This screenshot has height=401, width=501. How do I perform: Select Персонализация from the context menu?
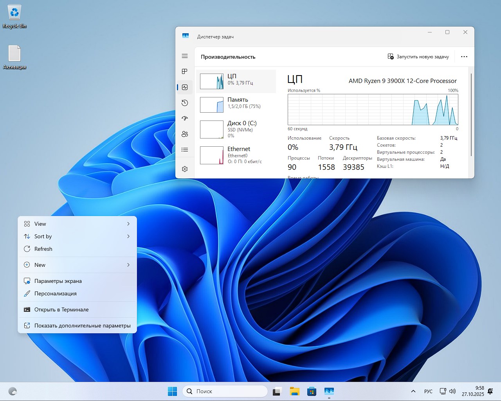(55, 293)
